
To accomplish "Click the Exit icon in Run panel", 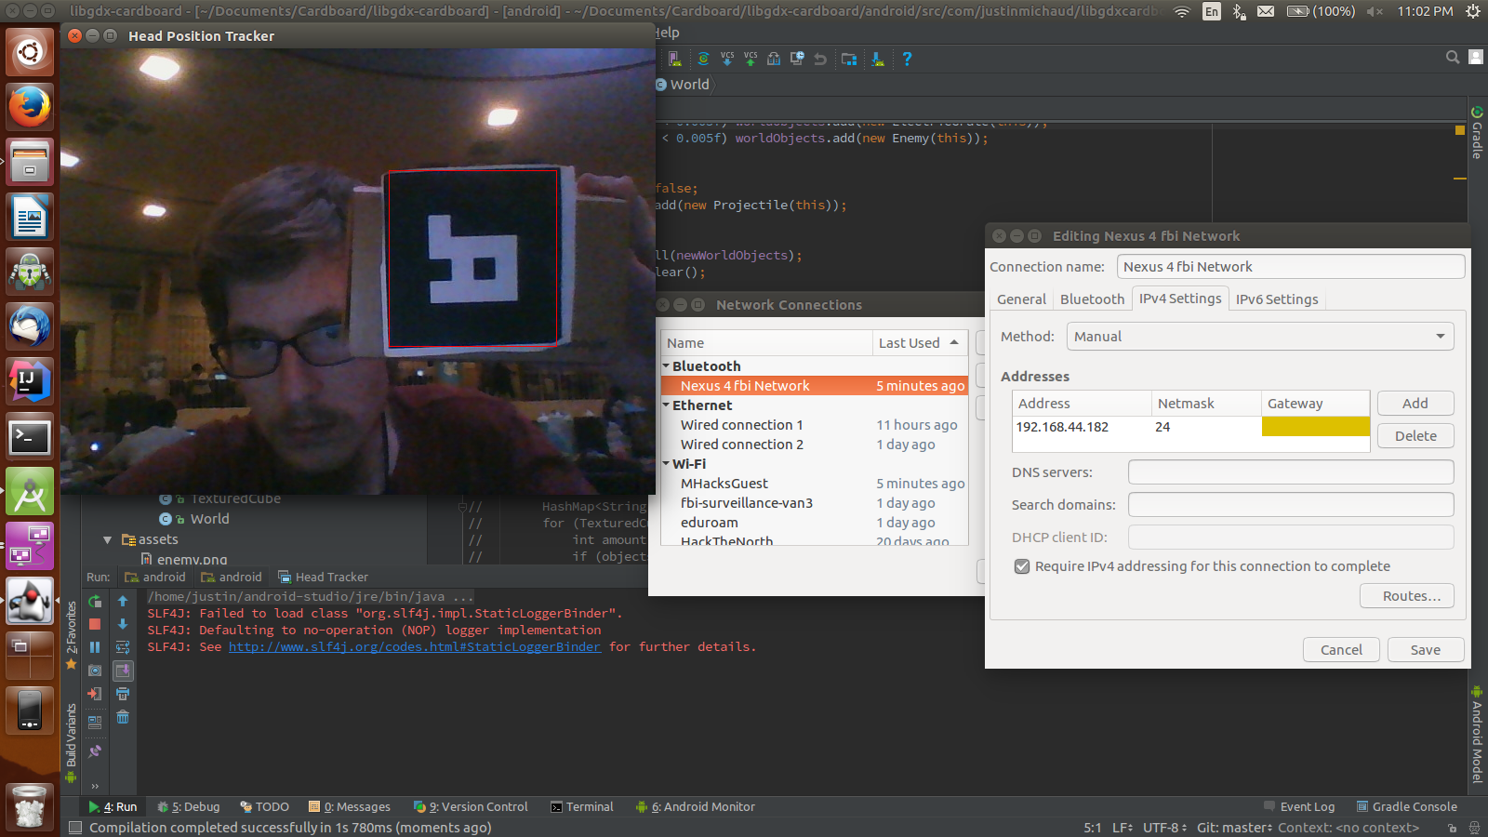I will click(x=95, y=694).
